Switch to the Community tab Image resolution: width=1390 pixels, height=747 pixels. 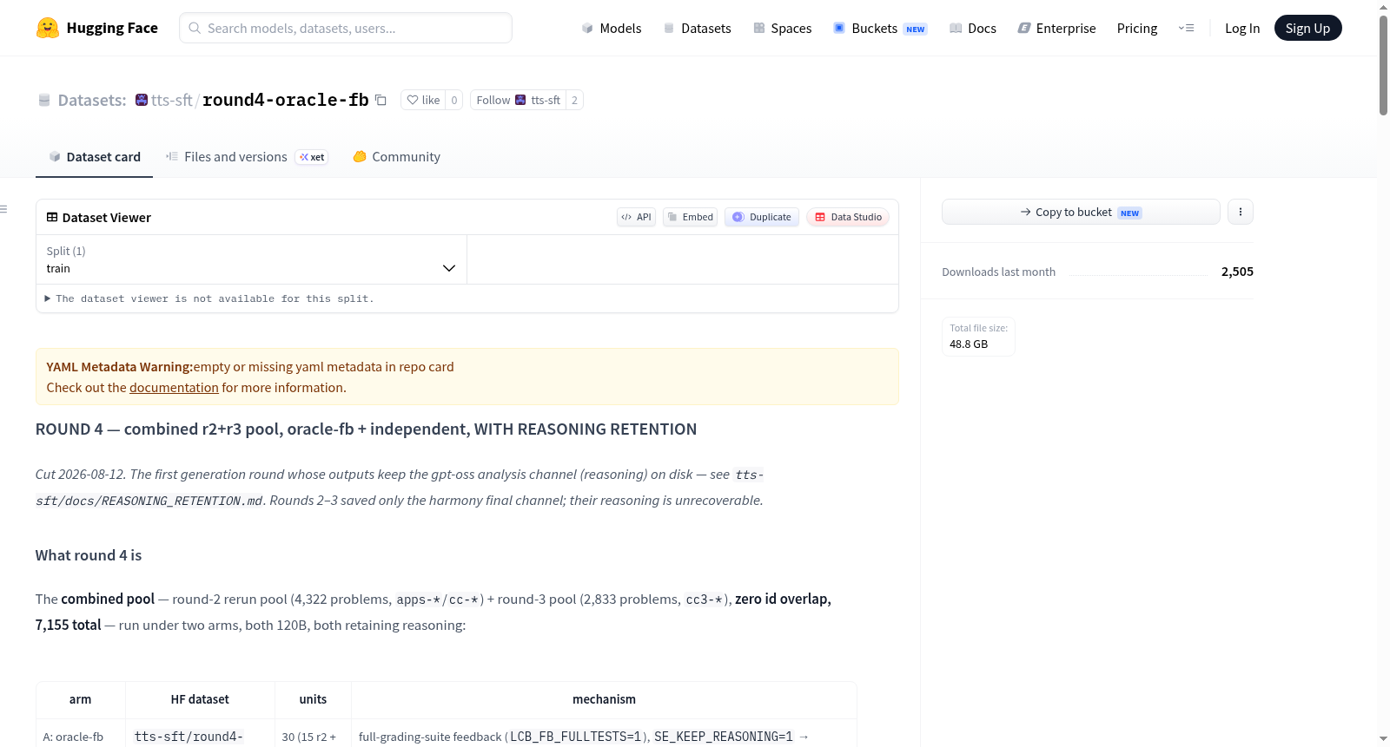click(x=397, y=157)
